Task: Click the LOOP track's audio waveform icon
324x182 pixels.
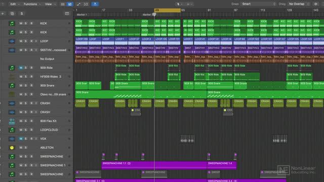Action: click(x=12, y=41)
